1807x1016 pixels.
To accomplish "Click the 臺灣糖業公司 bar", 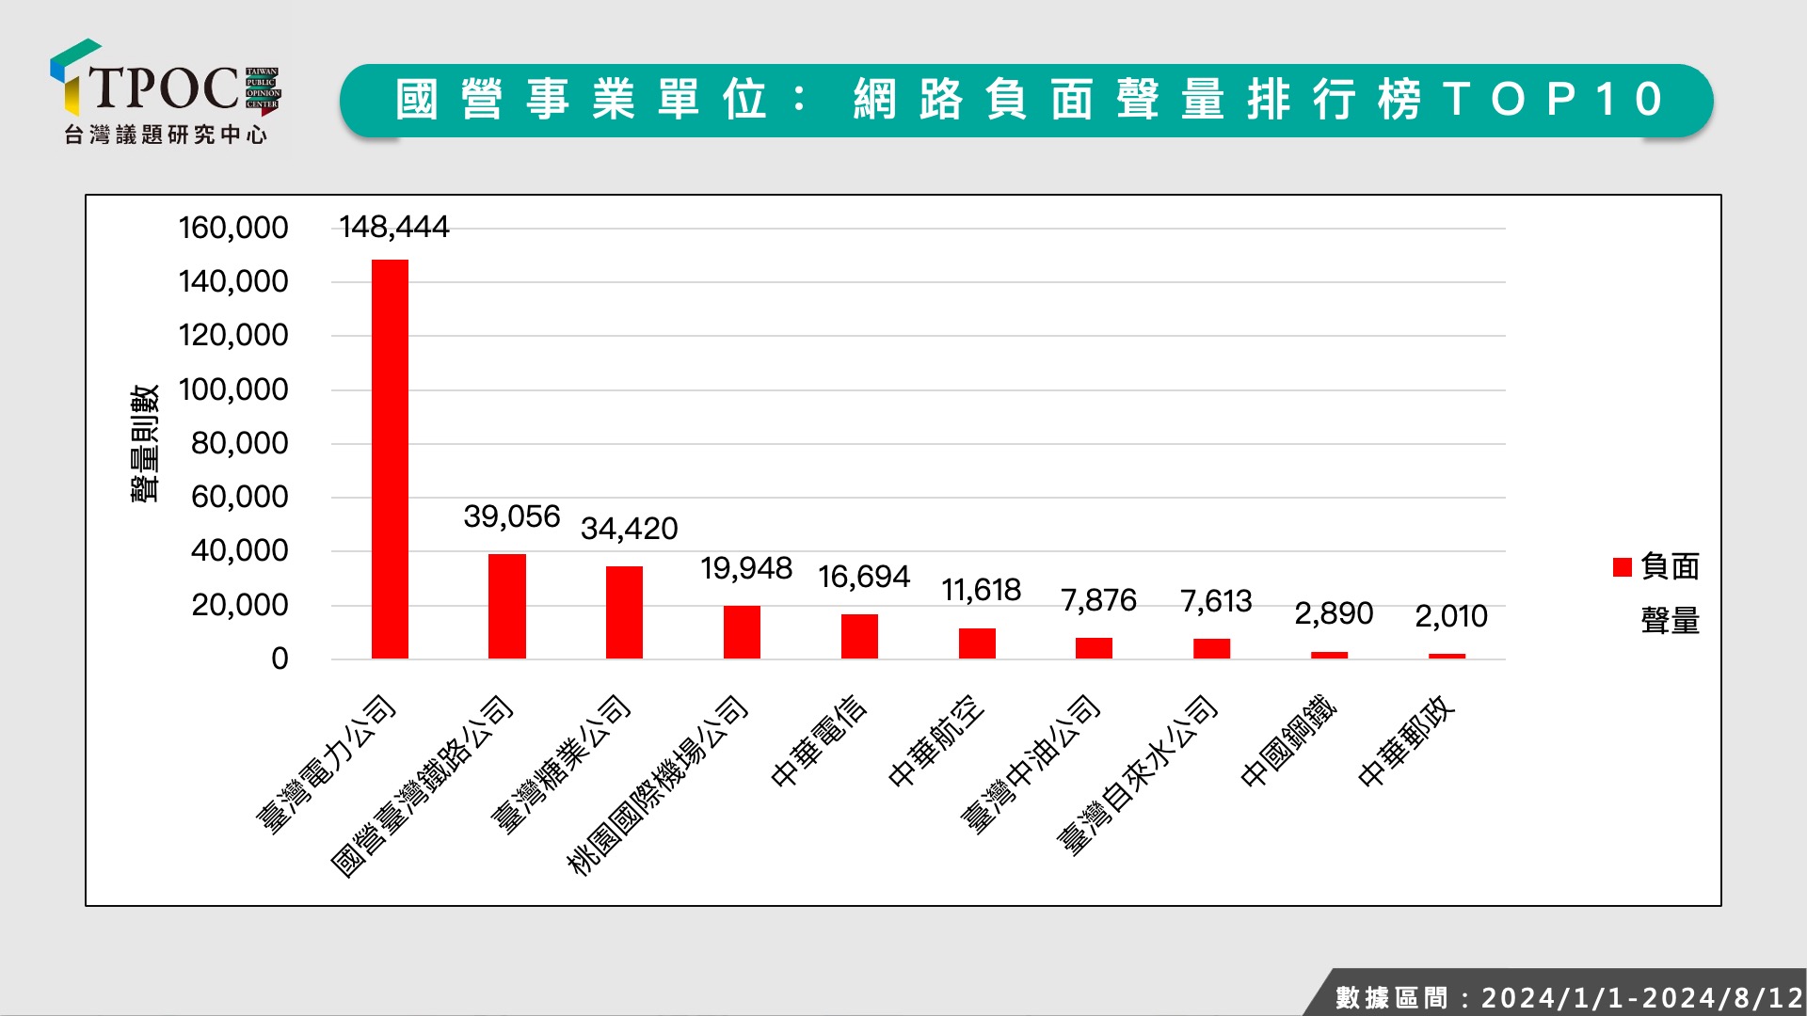I will coord(624,612).
